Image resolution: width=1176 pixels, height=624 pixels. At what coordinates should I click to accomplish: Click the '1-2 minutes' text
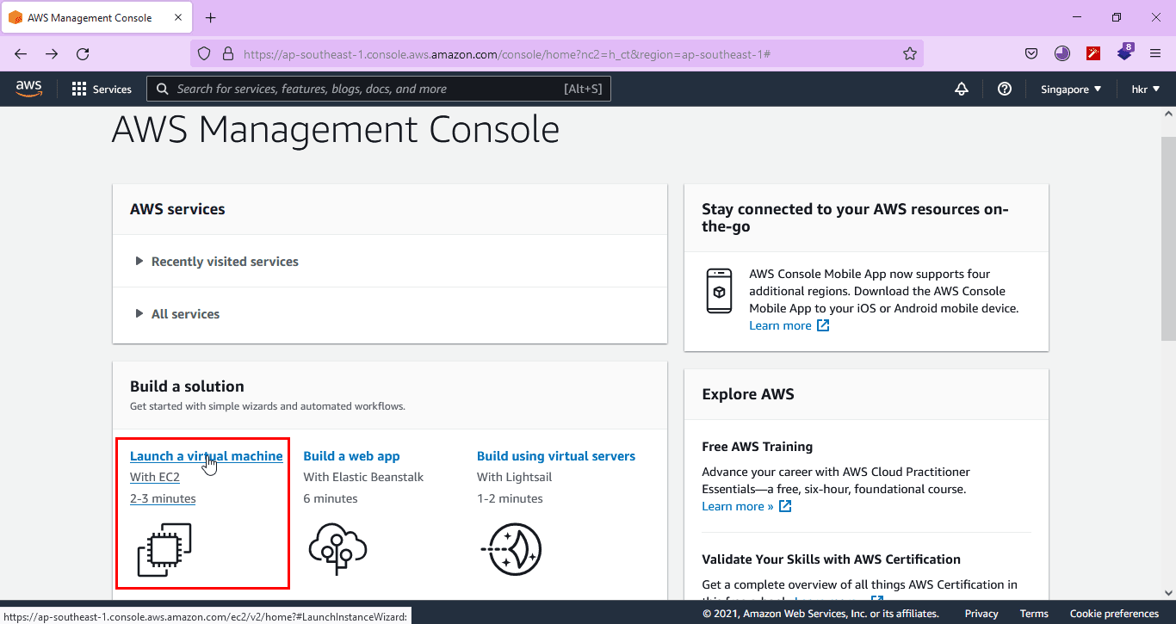tap(510, 498)
